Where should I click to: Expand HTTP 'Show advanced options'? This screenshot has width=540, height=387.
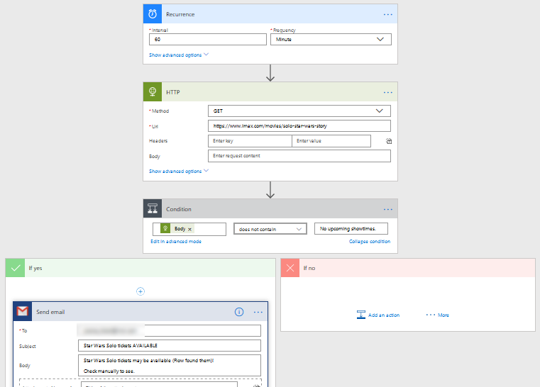point(179,171)
